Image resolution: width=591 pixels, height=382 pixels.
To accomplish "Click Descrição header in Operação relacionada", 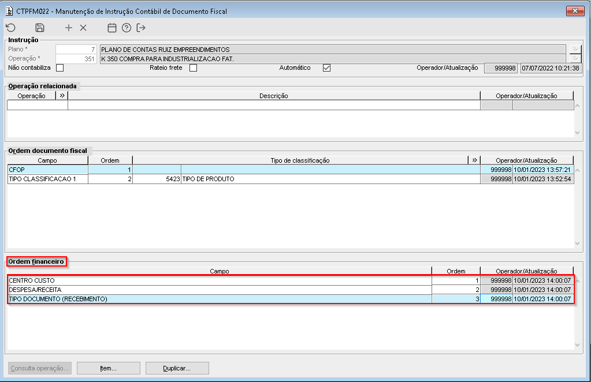I will (274, 96).
